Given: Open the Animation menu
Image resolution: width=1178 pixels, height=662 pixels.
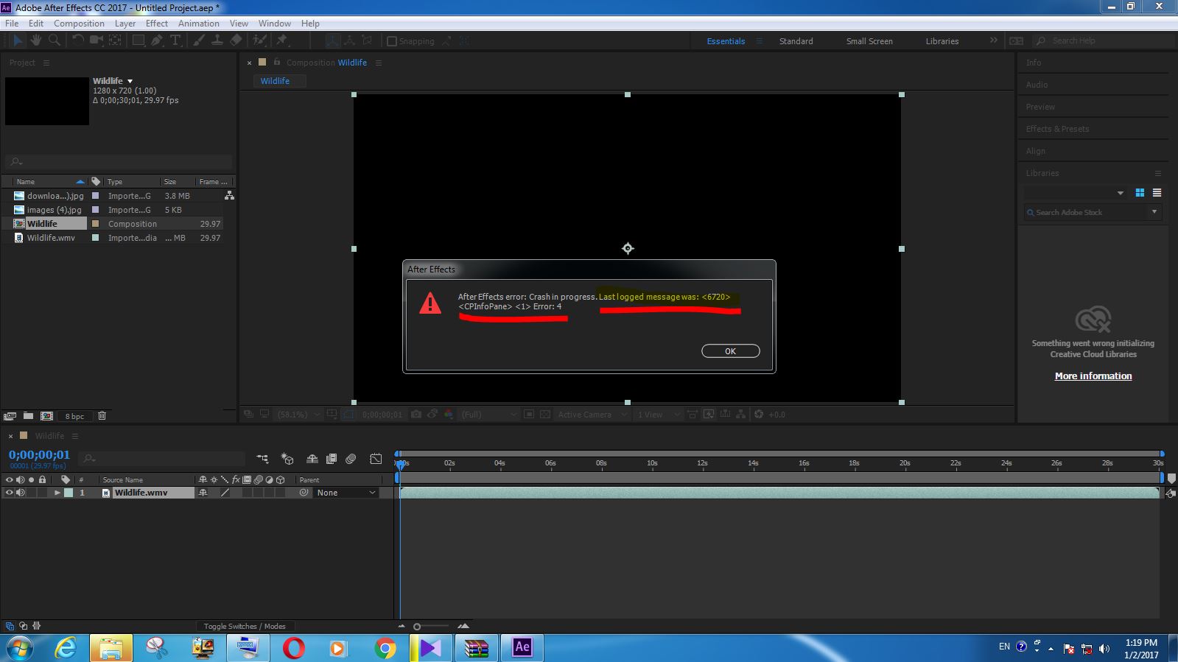Looking at the screenshot, I should pos(199,23).
